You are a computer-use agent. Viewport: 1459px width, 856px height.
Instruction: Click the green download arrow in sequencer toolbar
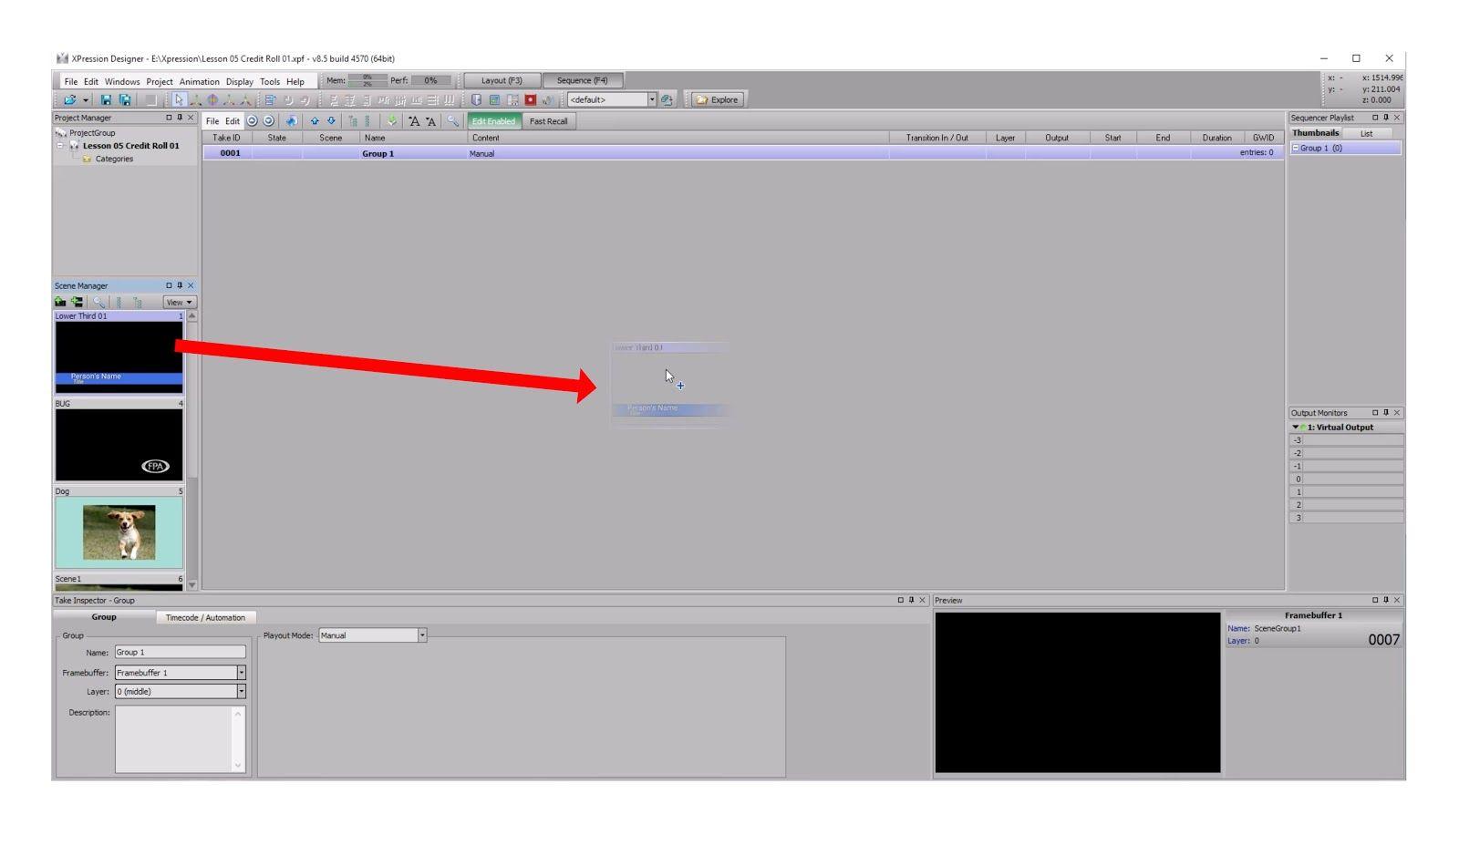pyautogui.click(x=391, y=121)
